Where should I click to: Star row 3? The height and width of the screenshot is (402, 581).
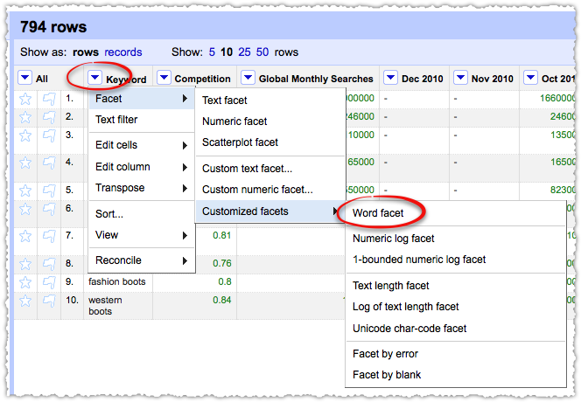point(25,135)
